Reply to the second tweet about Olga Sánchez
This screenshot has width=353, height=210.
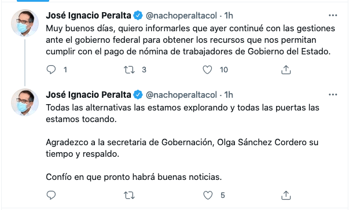point(51,195)
